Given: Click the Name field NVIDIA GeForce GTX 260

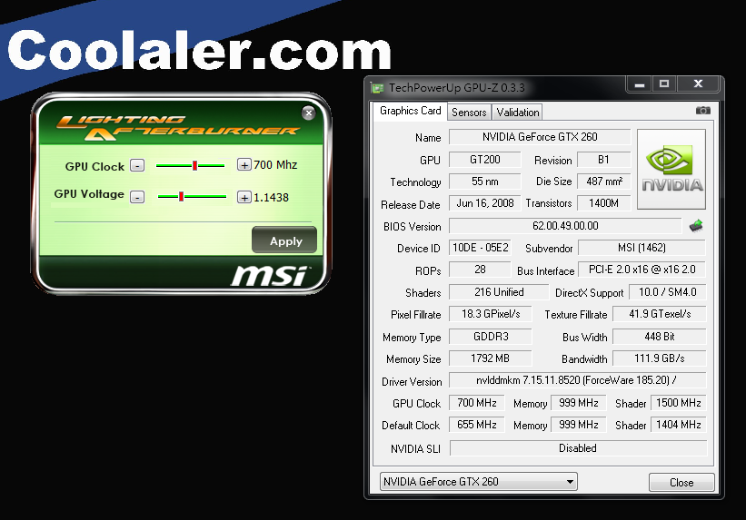Looking at the screenshot, I should click(x=540, y=137).
